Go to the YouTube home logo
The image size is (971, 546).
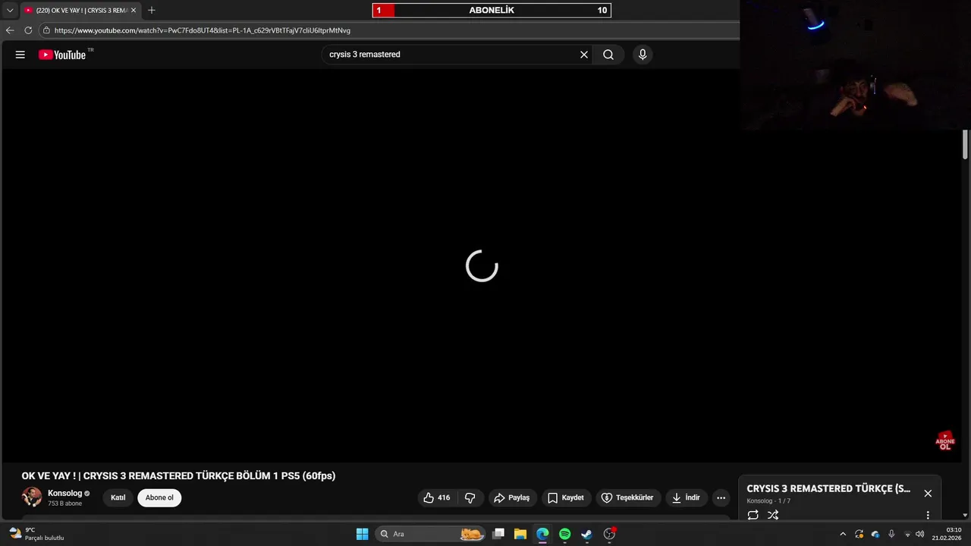(62, 55)
